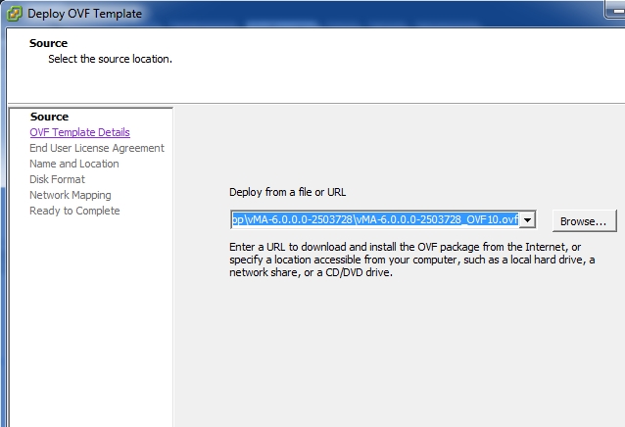625x427 pixels.
Task: Click the 'Select the source location.' heading text
Action: [x=111, y=59]
